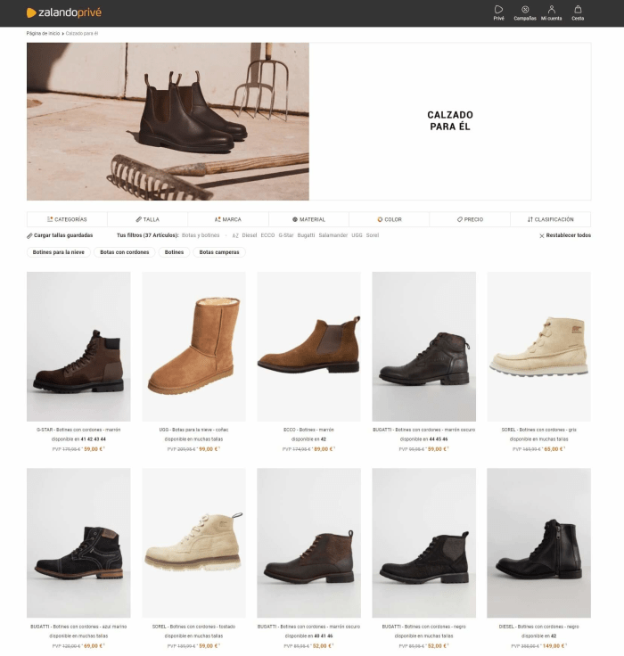Open the ECCO brown Chelsea boot image
This screenshot has height=656, width=624.
pyautogui.click(x=308, y=347)
